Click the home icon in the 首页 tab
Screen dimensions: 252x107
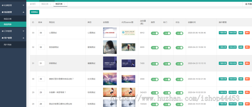(x=31, y=4)
